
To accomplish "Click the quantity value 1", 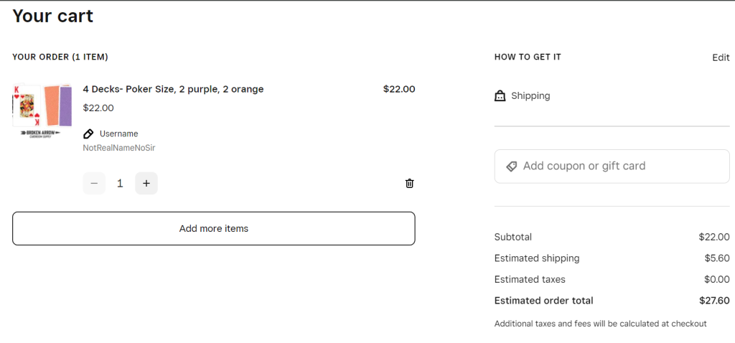I will click(x=120, y=183).
